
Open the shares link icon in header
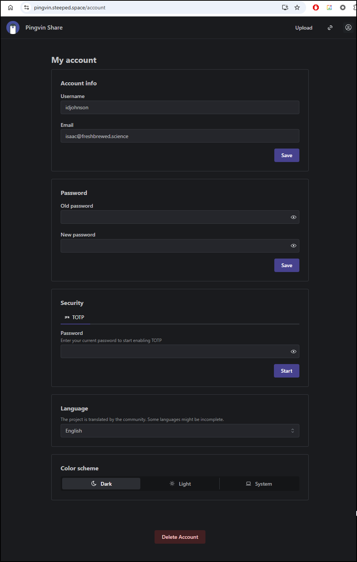pos(330,28)
